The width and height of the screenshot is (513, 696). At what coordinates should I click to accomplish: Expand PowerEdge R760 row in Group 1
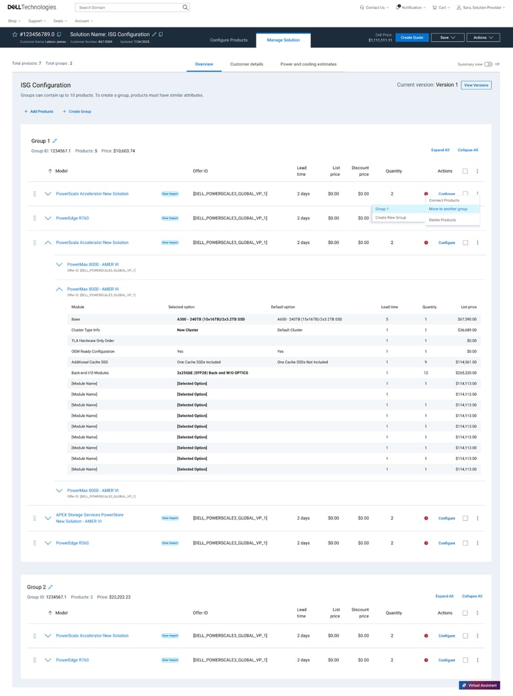[48, 218]
